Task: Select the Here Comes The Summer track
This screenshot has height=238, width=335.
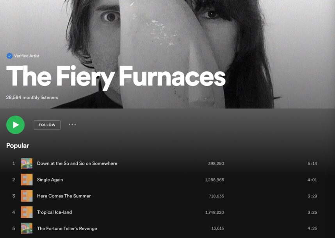Action: 64,196
